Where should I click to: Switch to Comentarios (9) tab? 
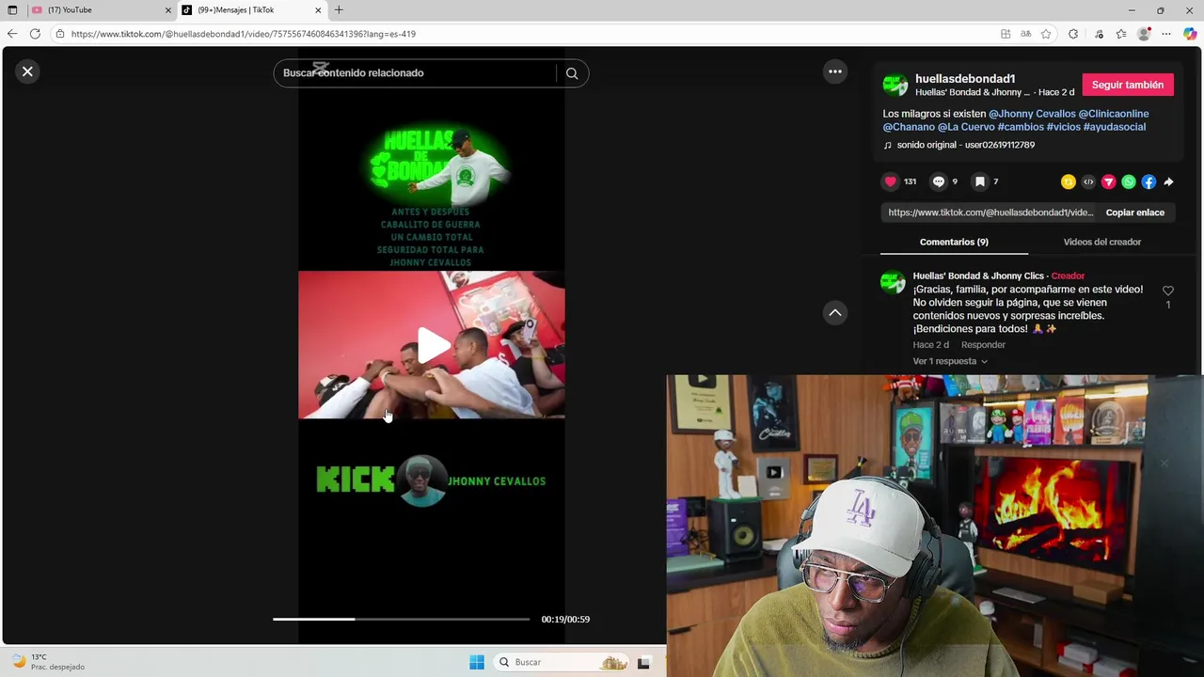pyautogui.click(x=954, y=242)
